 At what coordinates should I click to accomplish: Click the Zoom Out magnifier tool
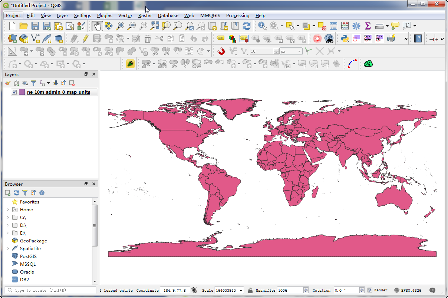click(x=132, y=26)
